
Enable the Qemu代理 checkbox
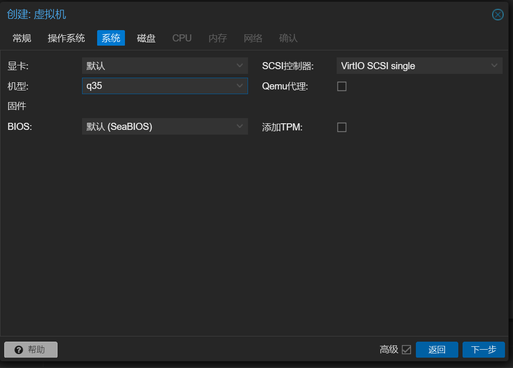[342, 87]
